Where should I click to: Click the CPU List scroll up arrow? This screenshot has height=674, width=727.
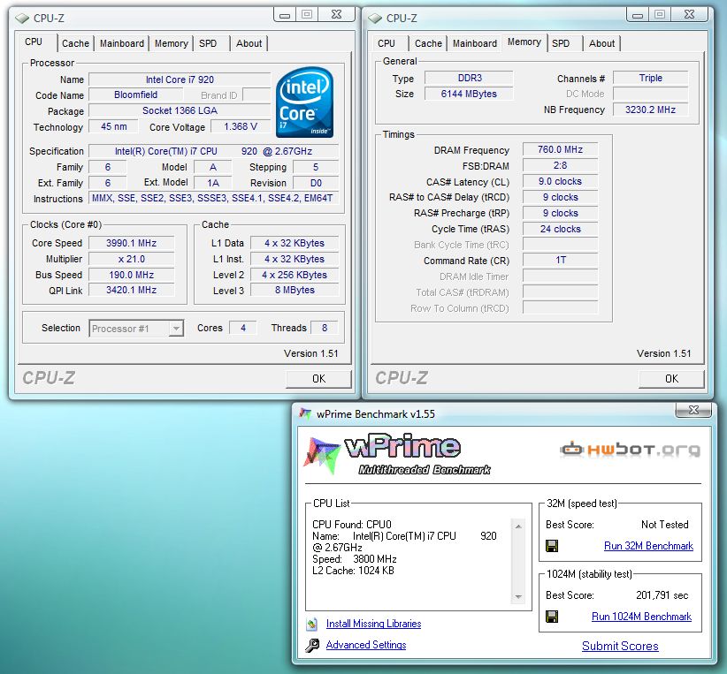pyautogui.click(x=518, y=526)
